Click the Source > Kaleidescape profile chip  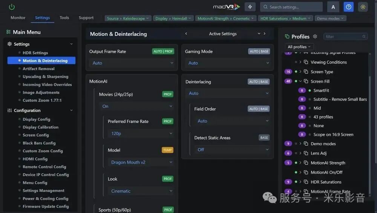coord(128,18)
